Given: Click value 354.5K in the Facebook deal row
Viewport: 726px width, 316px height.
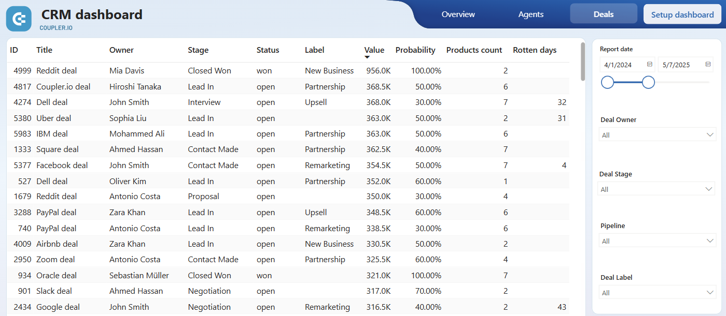Looking at the screenshot, I should [x=379, y=165].
